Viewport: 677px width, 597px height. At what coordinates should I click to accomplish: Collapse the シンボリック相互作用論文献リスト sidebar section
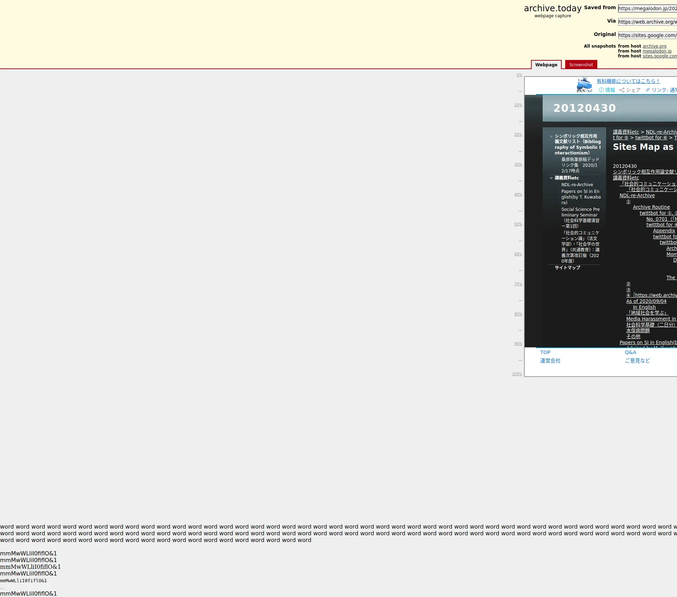(551, 136)
